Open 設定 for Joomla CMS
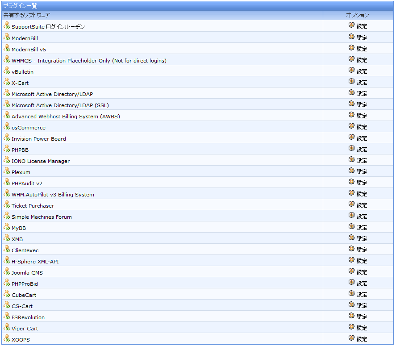Image resolution: width=396 pixels, height=346 pixels. coord(362,272)
